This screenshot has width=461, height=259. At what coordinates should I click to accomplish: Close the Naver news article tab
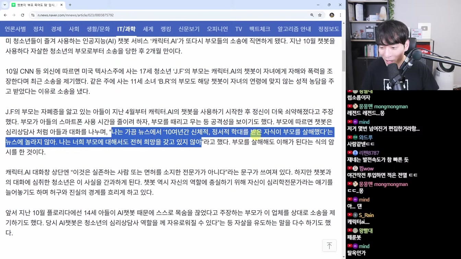click(x=61, y=5)
